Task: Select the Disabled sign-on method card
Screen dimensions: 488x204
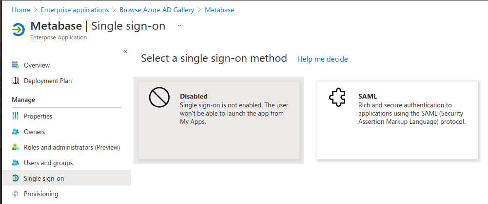Action: coord(218,120)
